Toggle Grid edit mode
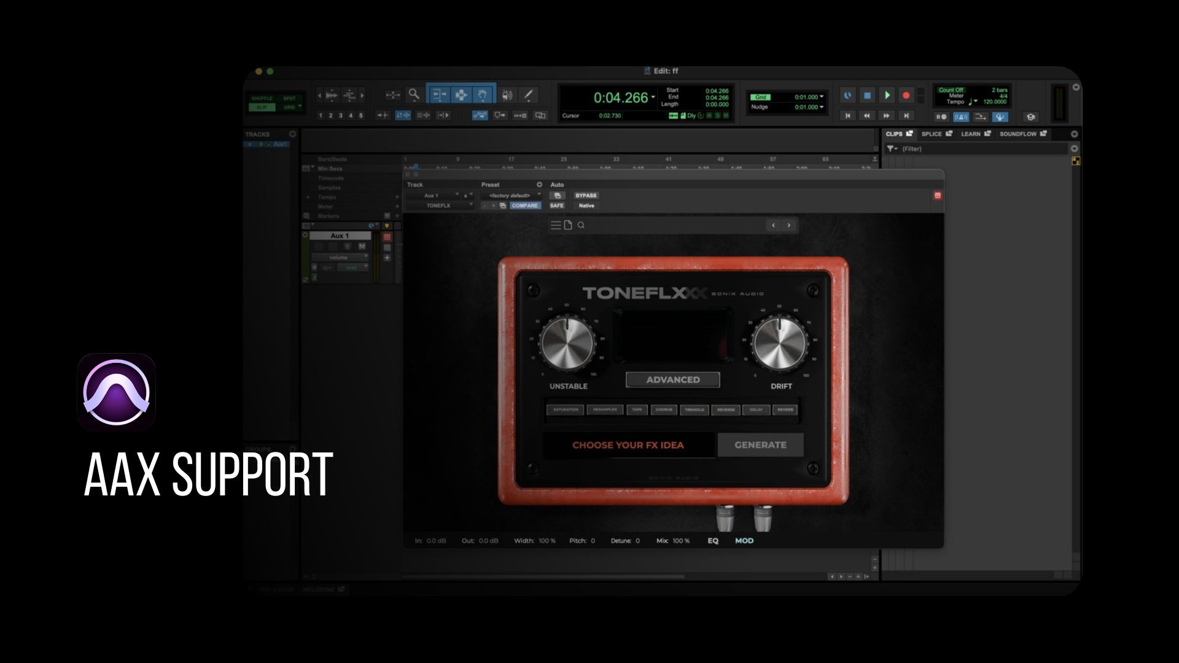The image size is (1179, 663). coord(289,107)
